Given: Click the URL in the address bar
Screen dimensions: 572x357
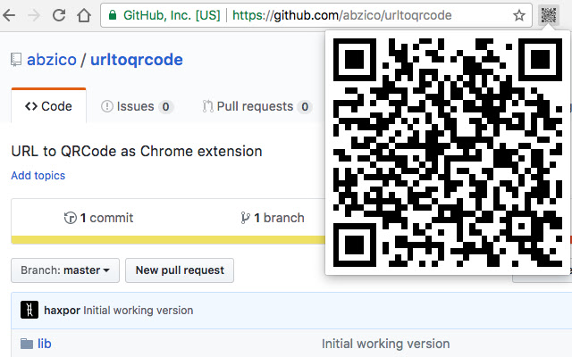Looking at the screenshot, I should (341, 15).
